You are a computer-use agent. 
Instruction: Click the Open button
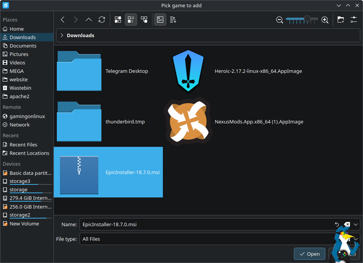pyautogui.click(x=309, y=254)
